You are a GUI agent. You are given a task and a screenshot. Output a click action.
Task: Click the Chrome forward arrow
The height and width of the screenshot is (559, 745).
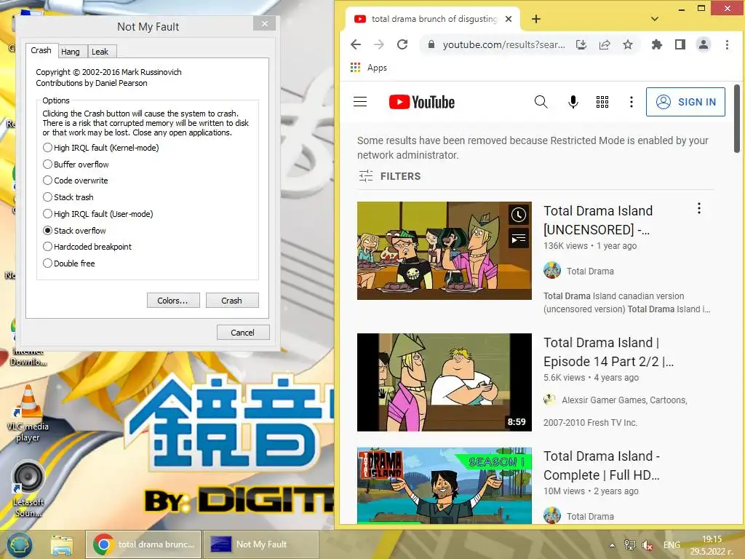378,44
